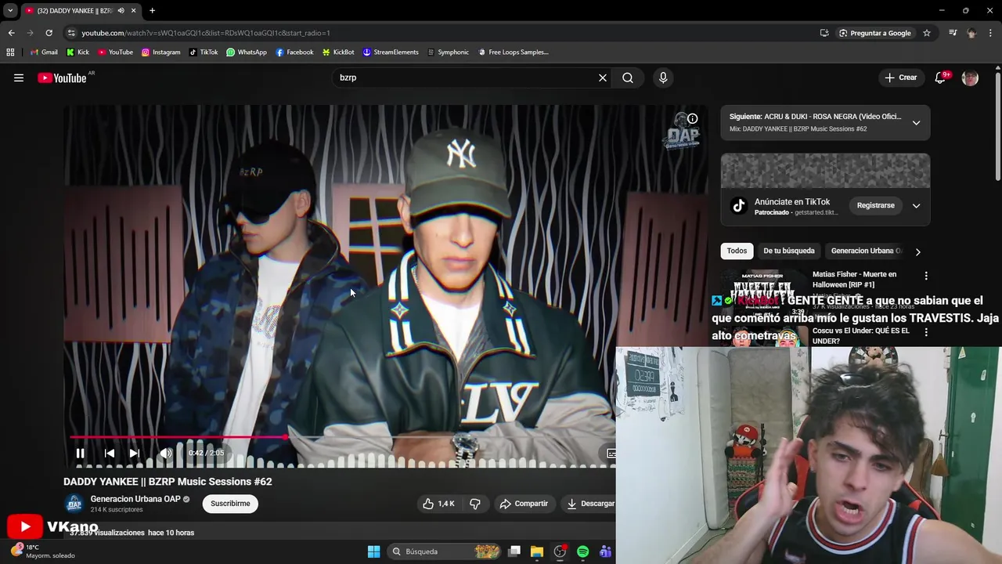Screen dimensions: 1002x564
Task: Open the Kick bookmark
Action: point(77,52)
